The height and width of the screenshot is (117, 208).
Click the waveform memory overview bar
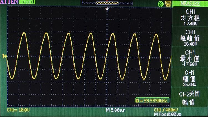[x=107, y=3]
